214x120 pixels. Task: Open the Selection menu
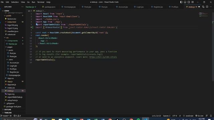(15, 2)
